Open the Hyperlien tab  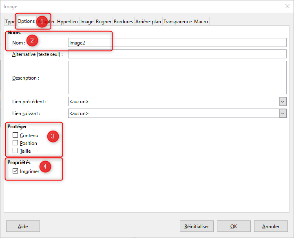tap(67, 22)
